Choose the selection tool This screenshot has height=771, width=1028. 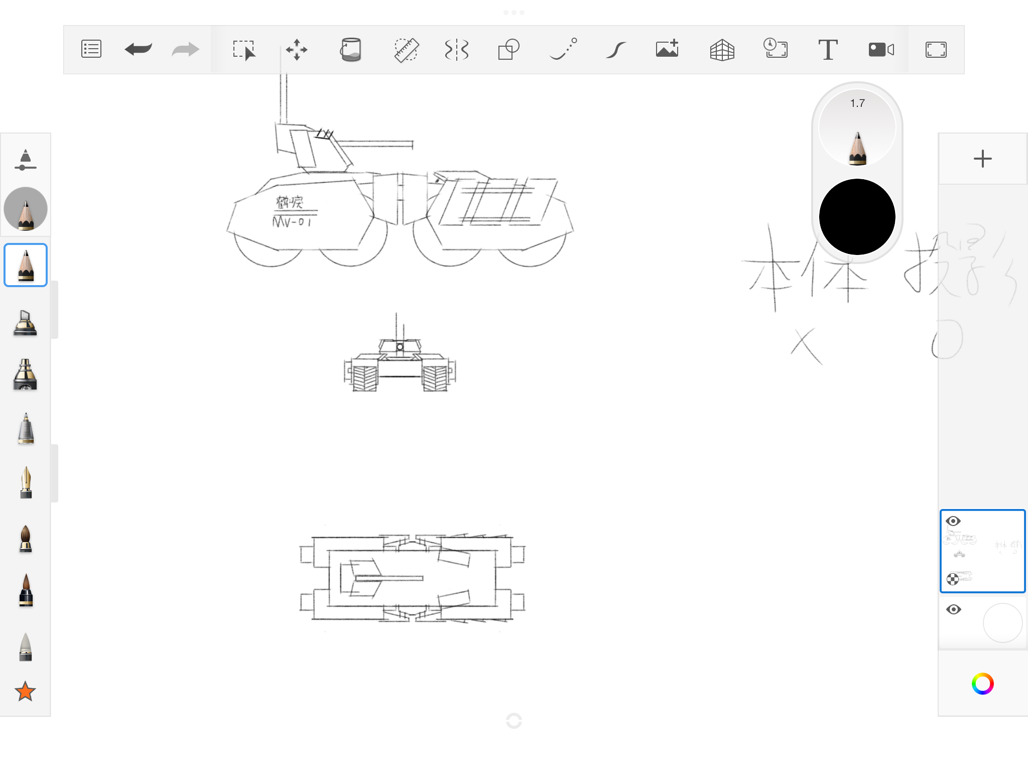coord(244,50)
